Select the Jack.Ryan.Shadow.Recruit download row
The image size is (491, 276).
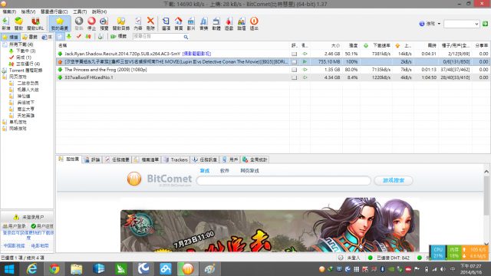[273, 54]
